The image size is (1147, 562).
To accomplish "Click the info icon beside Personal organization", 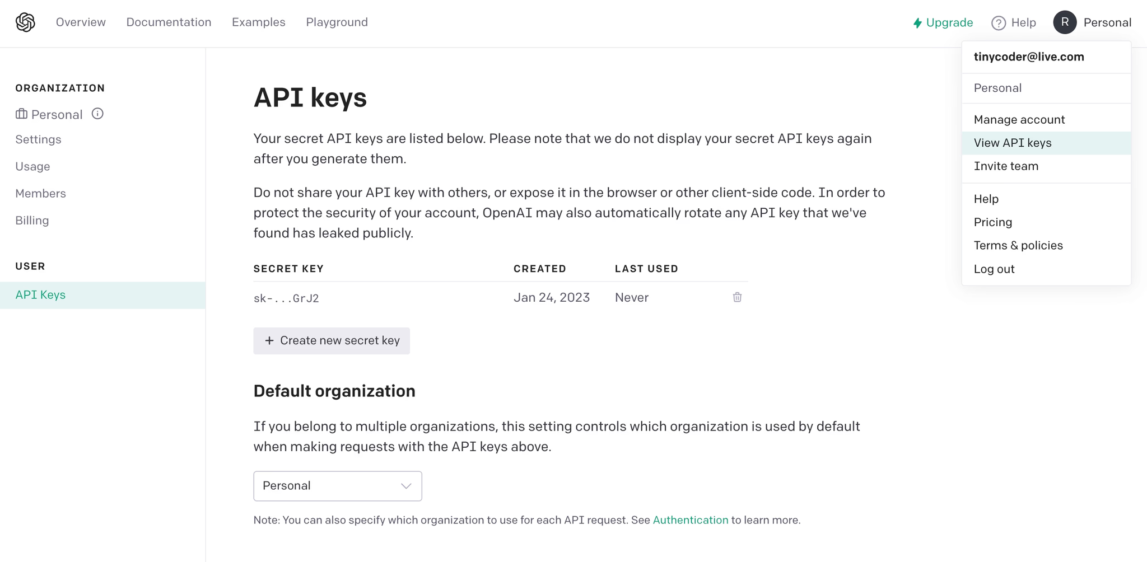I will (x=97, y=114).
